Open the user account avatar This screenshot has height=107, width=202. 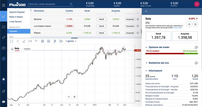(197, 4)
